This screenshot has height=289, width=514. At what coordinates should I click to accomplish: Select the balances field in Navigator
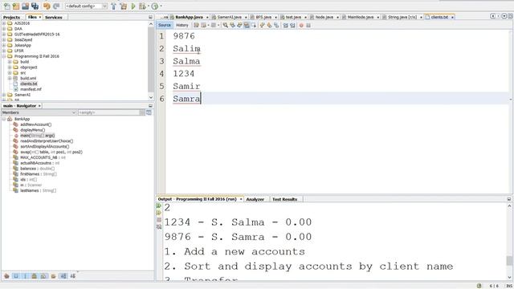[38, 169]
